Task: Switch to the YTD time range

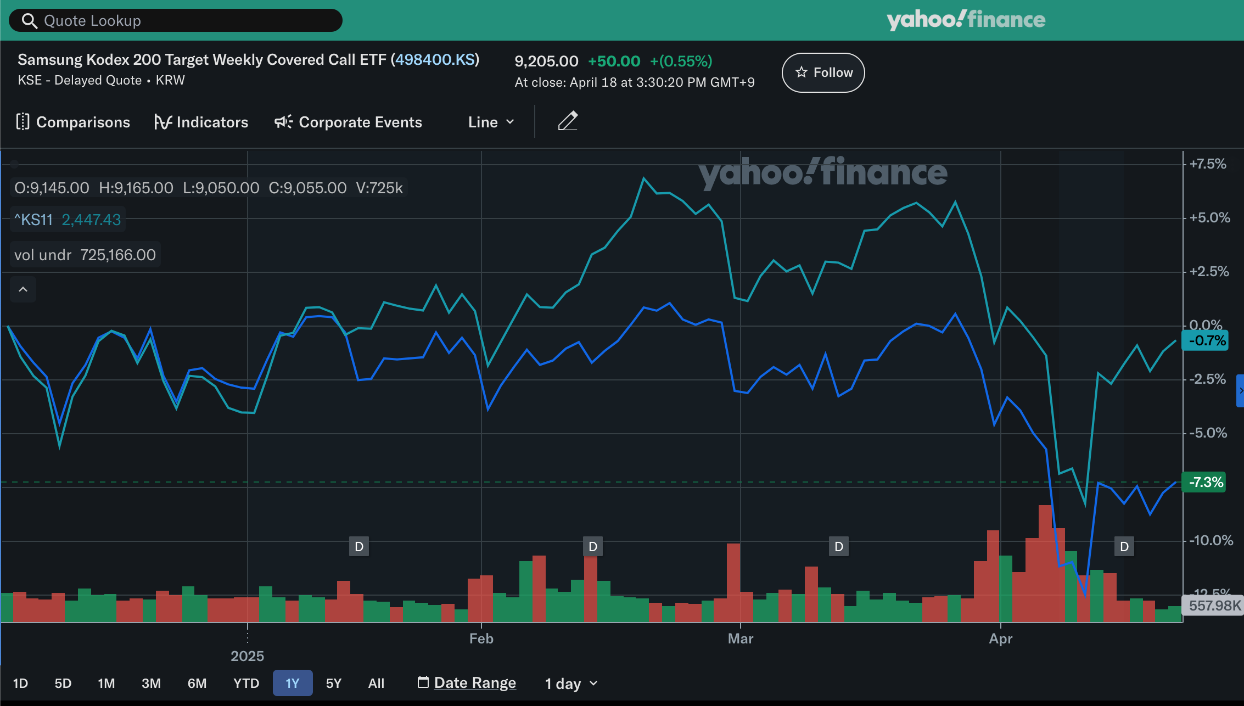Action: [246, 683]
